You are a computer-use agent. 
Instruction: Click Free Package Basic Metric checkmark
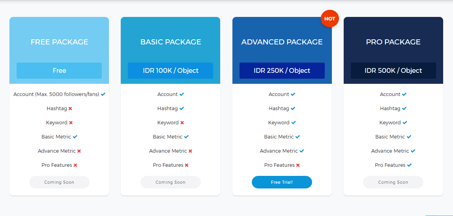(75, 137)
